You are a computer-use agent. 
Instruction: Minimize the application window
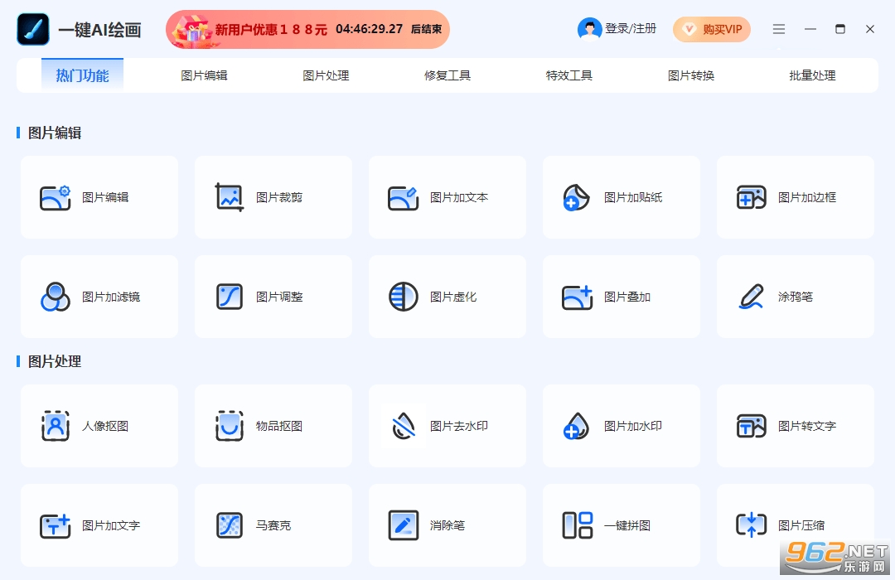tap(810, 29)
